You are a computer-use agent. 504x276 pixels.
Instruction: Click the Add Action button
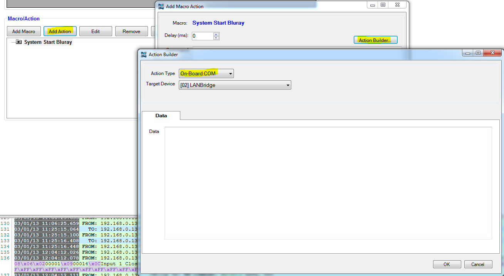[60, 32]
